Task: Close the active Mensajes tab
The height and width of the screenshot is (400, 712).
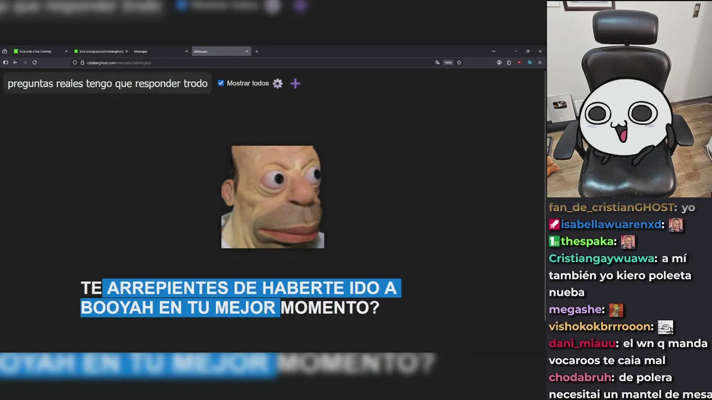Action: click(246, 51)
